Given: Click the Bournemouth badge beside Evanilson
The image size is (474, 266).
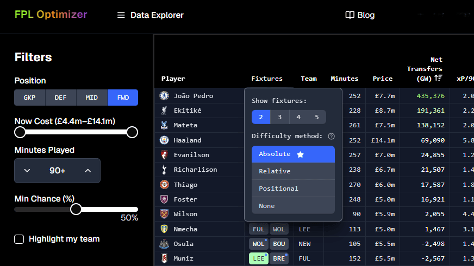Looking at the screenshot, I should point(164,155).
